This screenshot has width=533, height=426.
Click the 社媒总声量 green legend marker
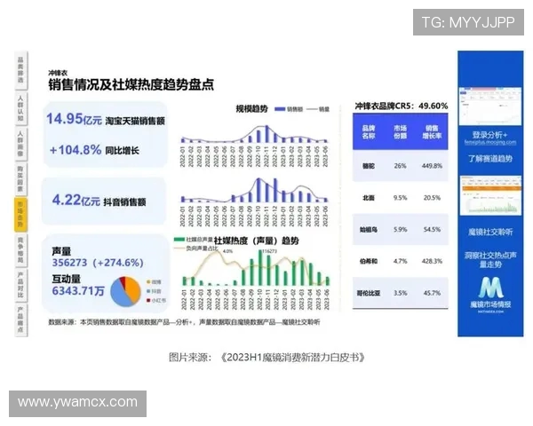179,240
